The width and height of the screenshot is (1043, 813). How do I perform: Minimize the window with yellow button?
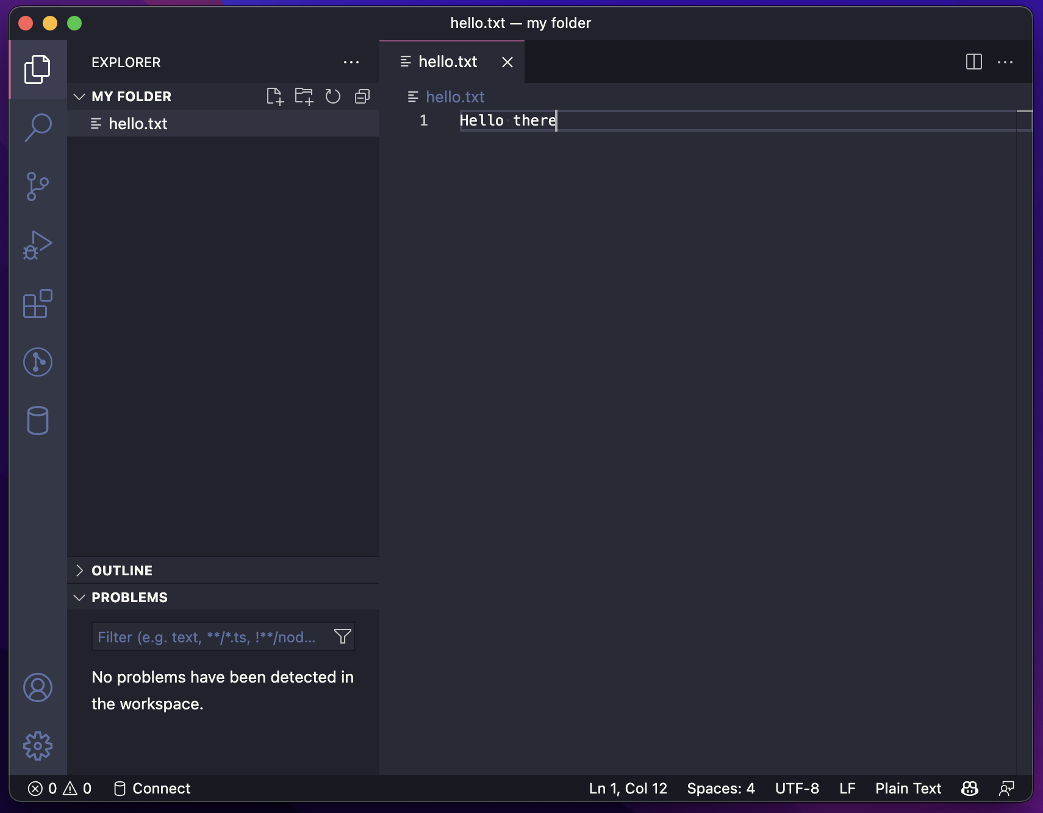pyautogui.click(x=50, y=23)
